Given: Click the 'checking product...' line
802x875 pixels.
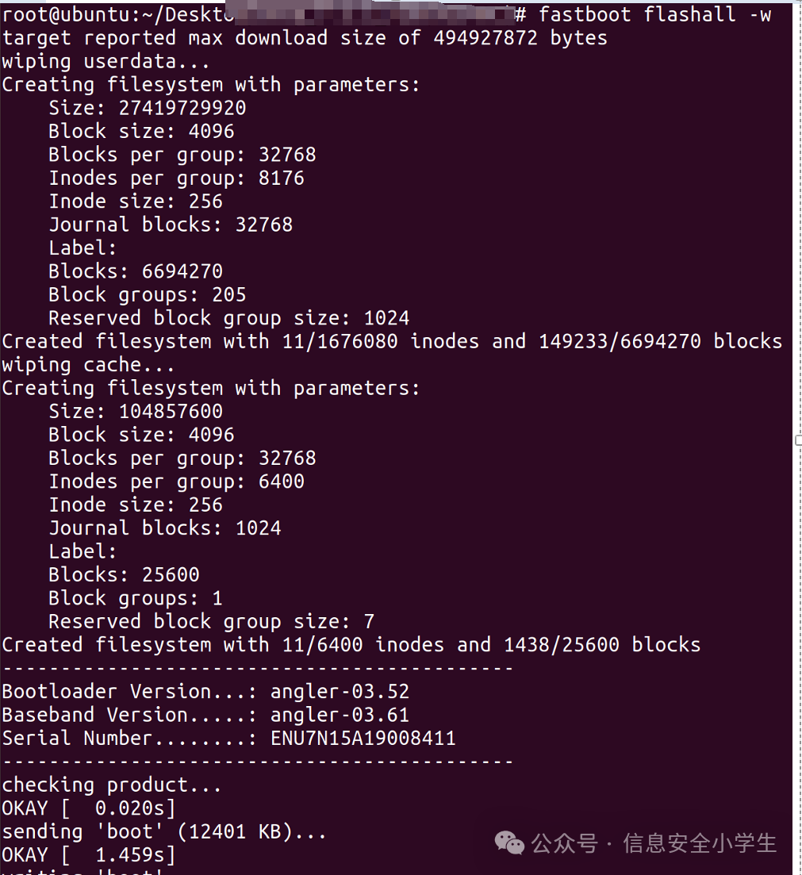Looking at the screenshot, I should (112, 785).
